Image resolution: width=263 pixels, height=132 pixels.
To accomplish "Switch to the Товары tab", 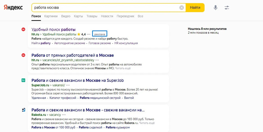I will coord(92,16).
